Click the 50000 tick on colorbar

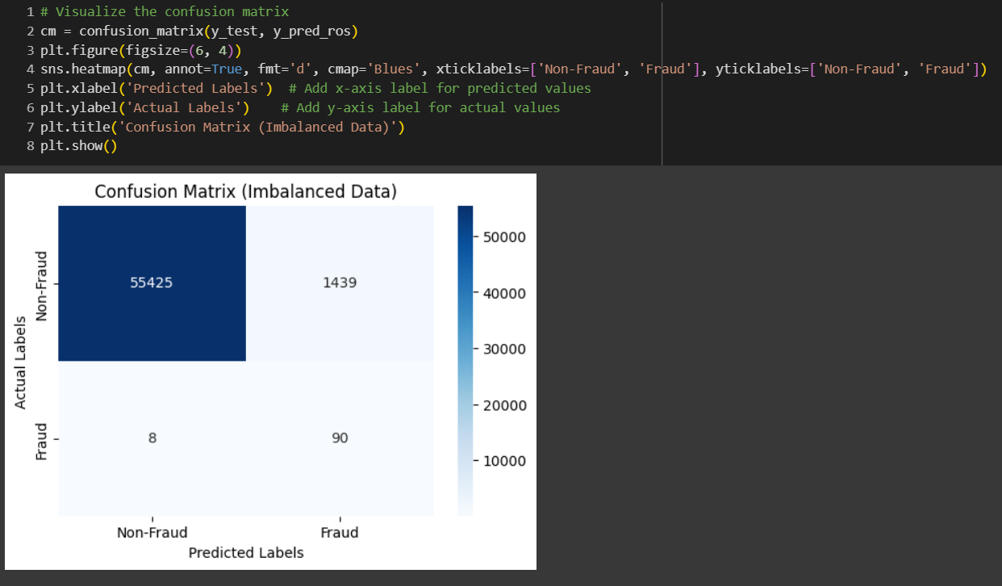pyautogui.click(x=503, y=237)
